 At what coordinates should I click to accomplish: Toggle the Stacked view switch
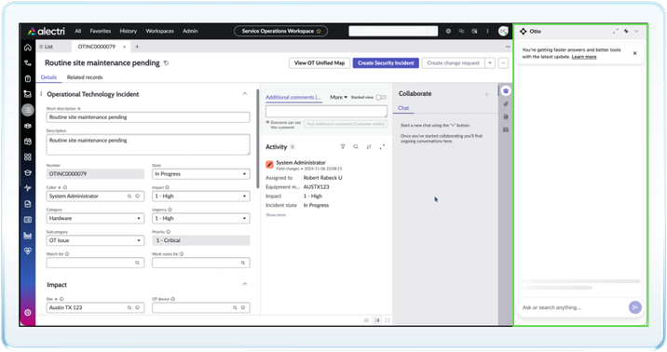381,98
